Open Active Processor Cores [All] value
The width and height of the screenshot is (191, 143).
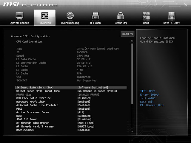coord(81,112)
